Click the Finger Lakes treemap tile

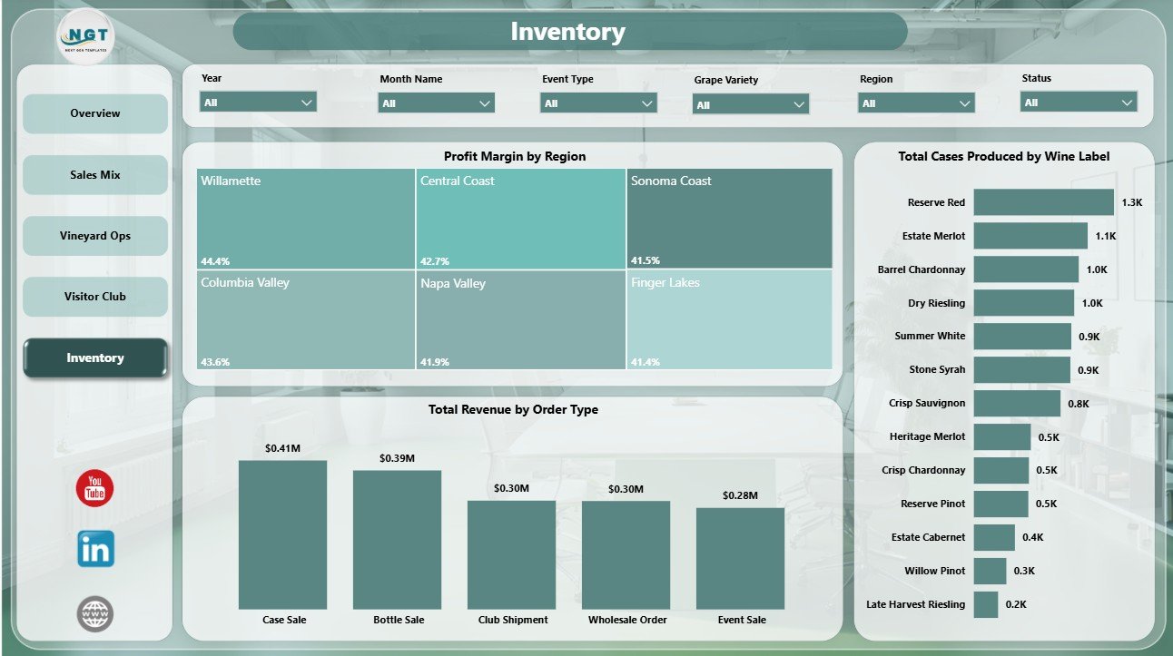point(729,319)
